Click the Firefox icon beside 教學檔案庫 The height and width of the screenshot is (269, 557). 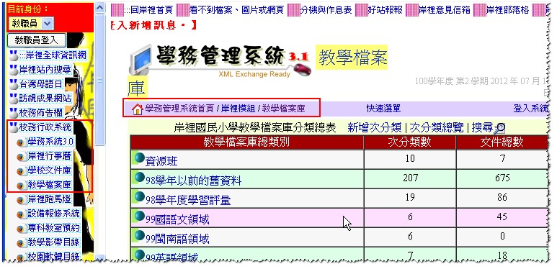pos(22,185)
